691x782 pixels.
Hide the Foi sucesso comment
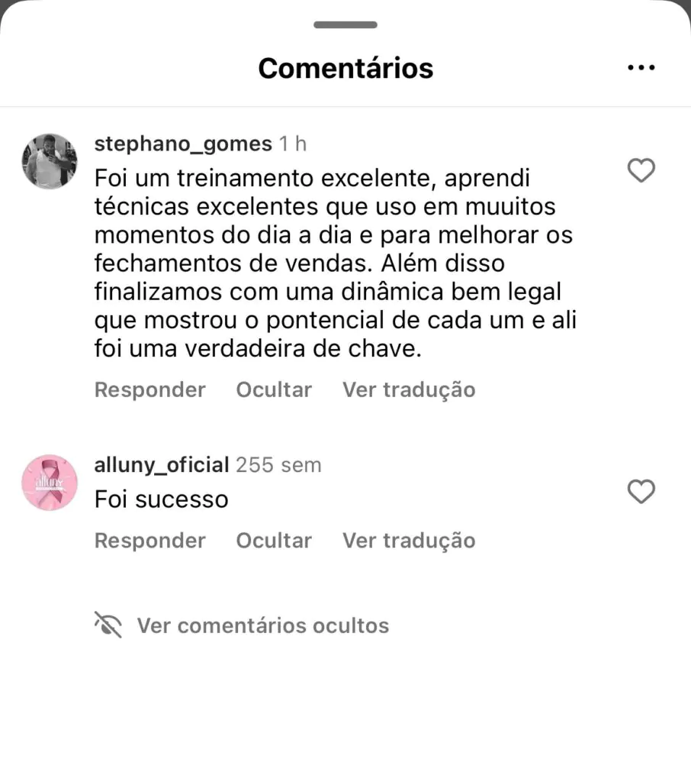pyautogui.click(x=274, y=541)
